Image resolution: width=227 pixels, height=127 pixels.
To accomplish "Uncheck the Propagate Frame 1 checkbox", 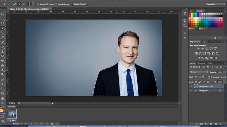I will 209,77.
